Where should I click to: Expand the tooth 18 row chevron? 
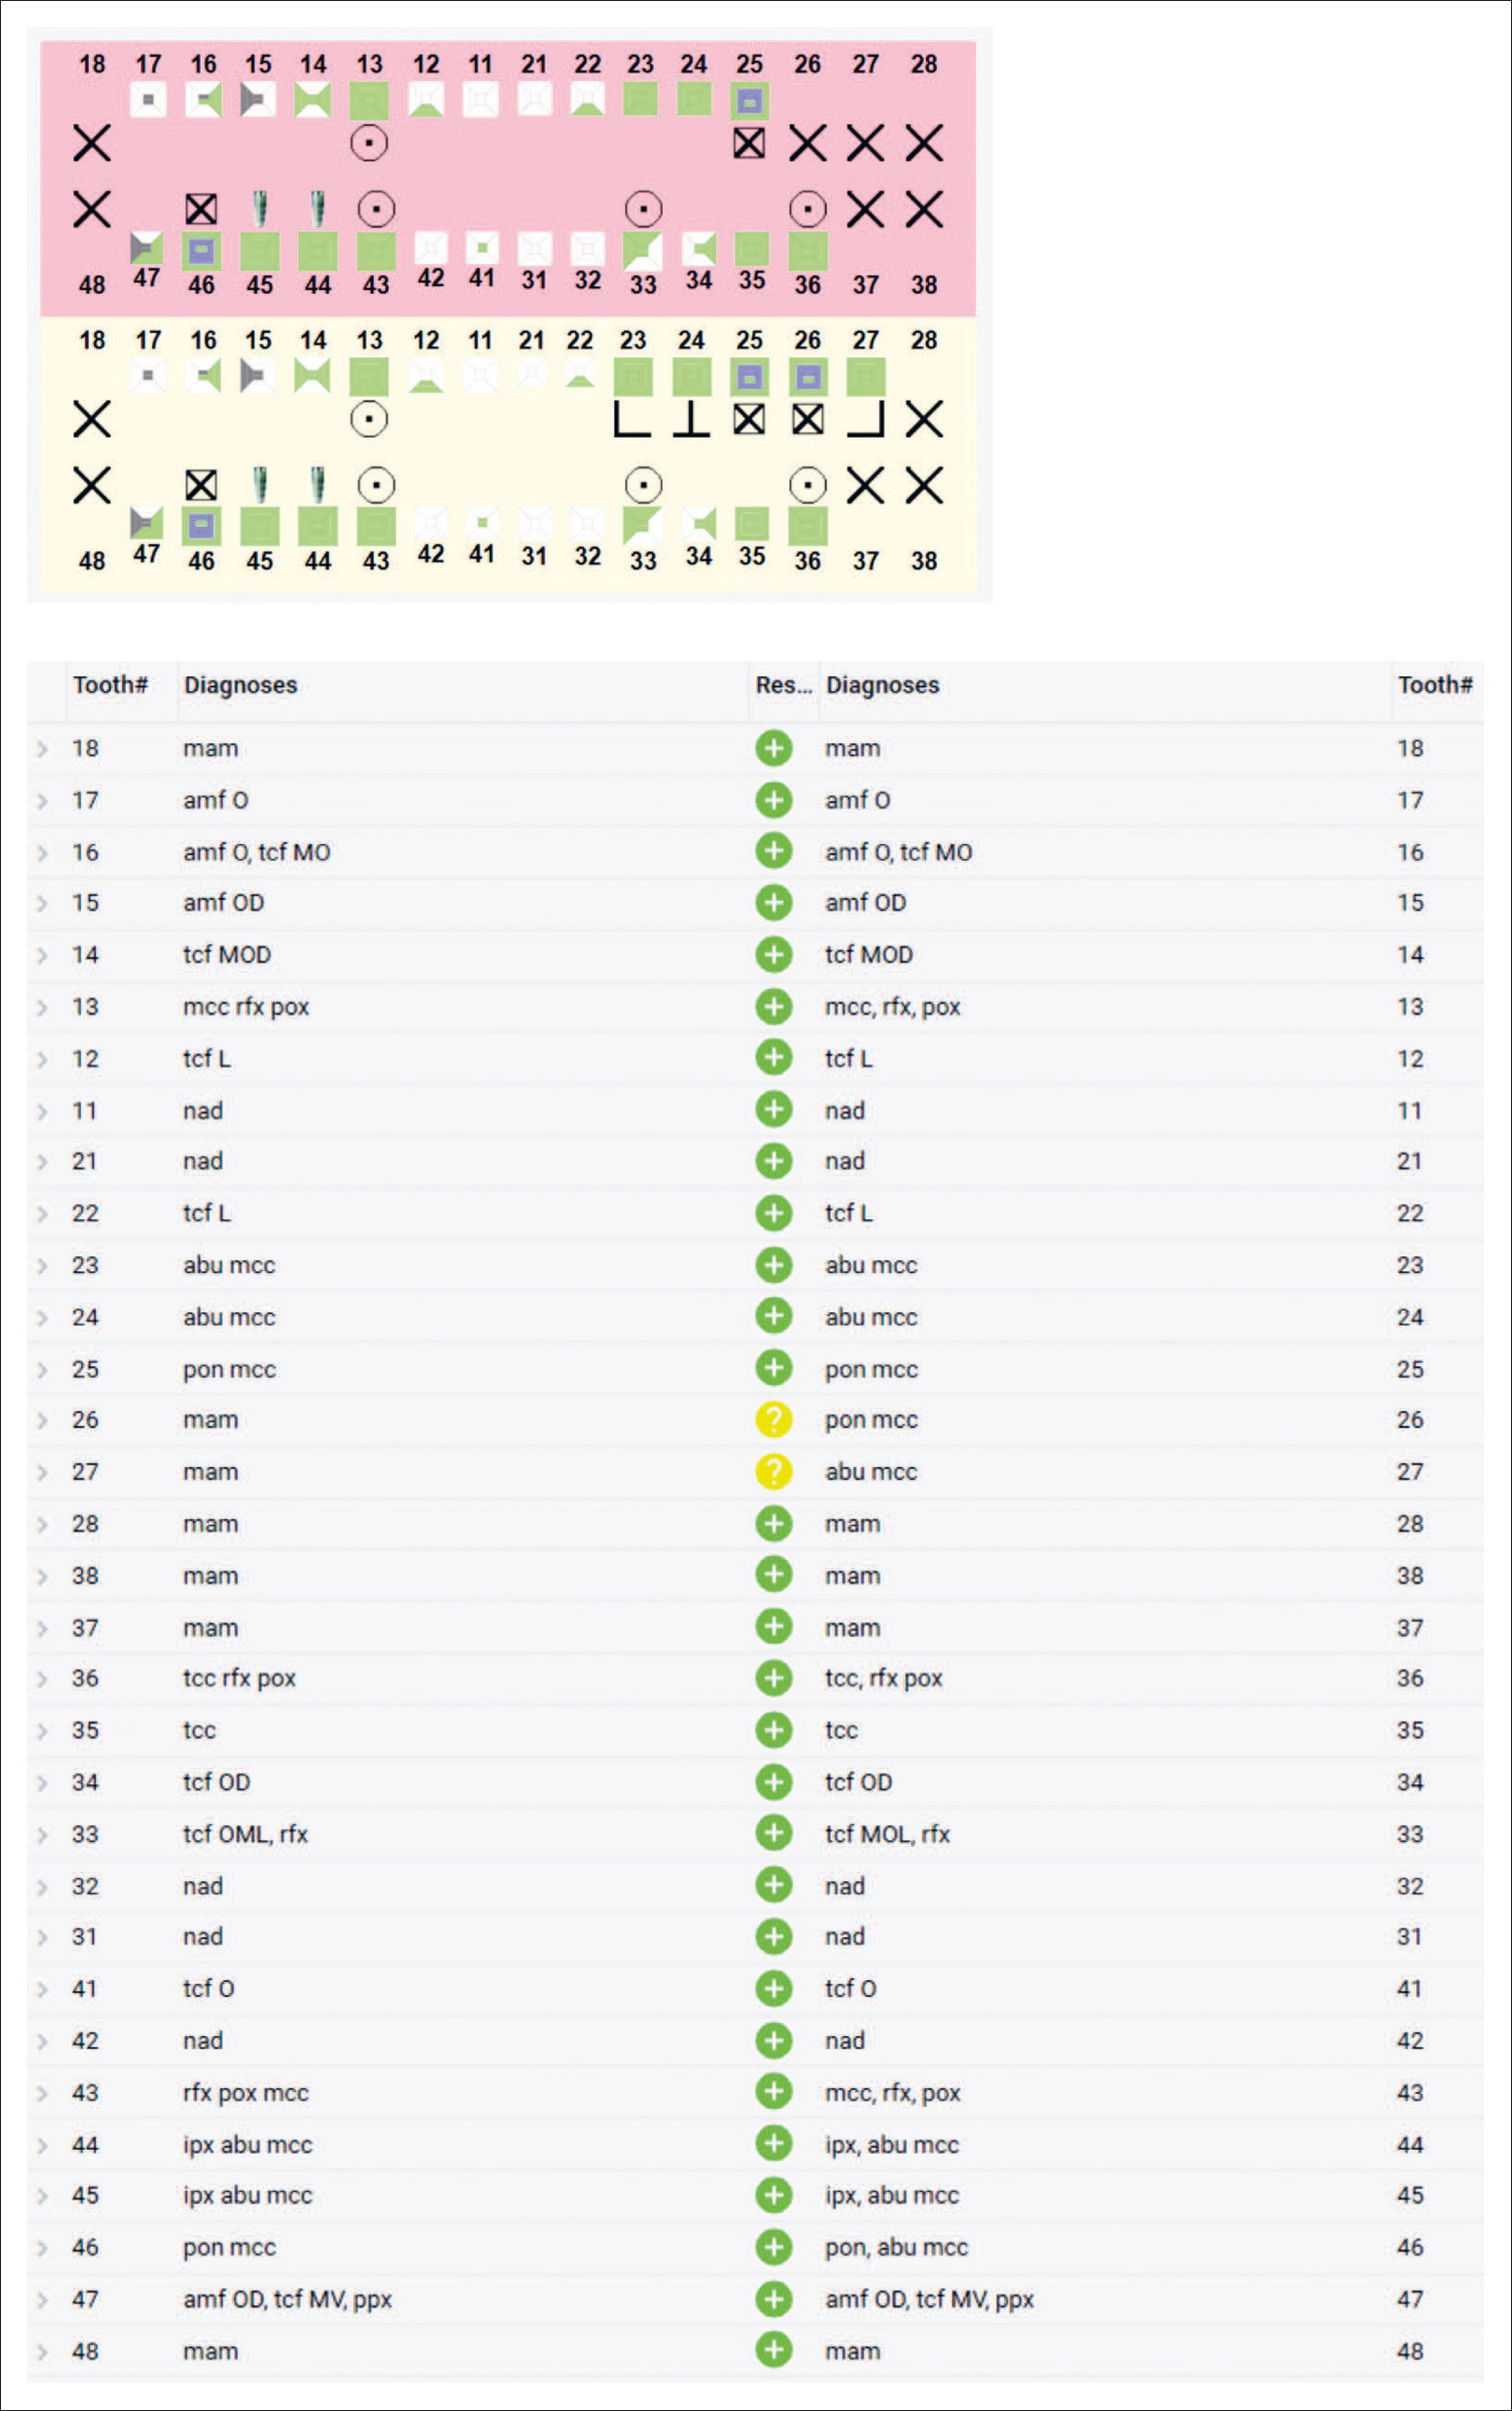42,749
